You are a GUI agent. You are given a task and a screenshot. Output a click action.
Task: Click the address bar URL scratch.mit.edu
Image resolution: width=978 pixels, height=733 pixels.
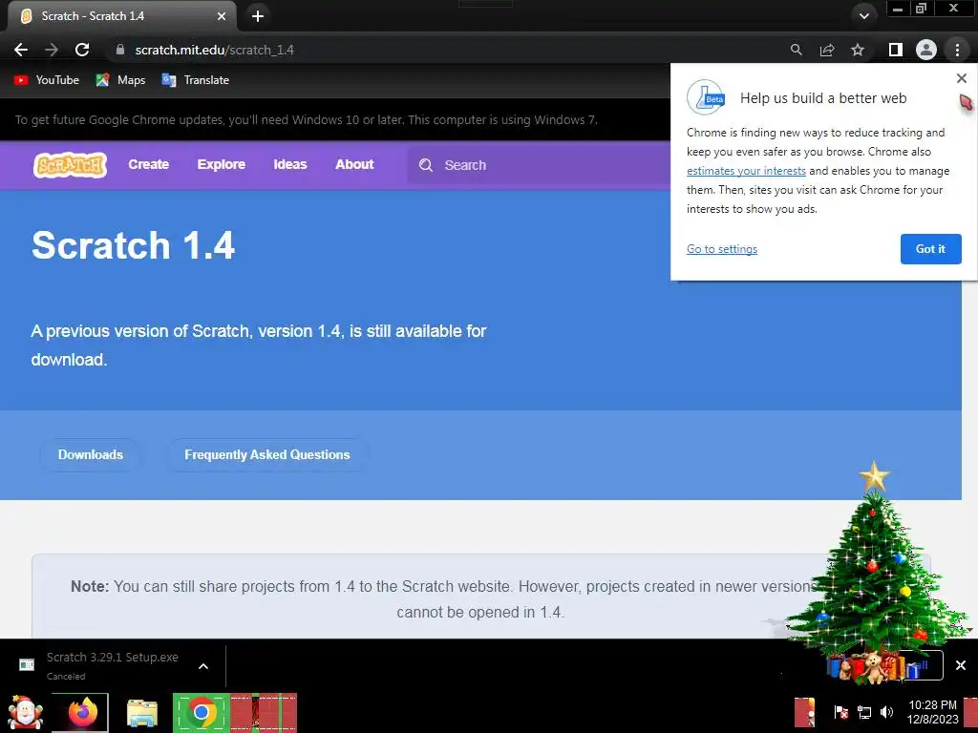click(214, 50)
